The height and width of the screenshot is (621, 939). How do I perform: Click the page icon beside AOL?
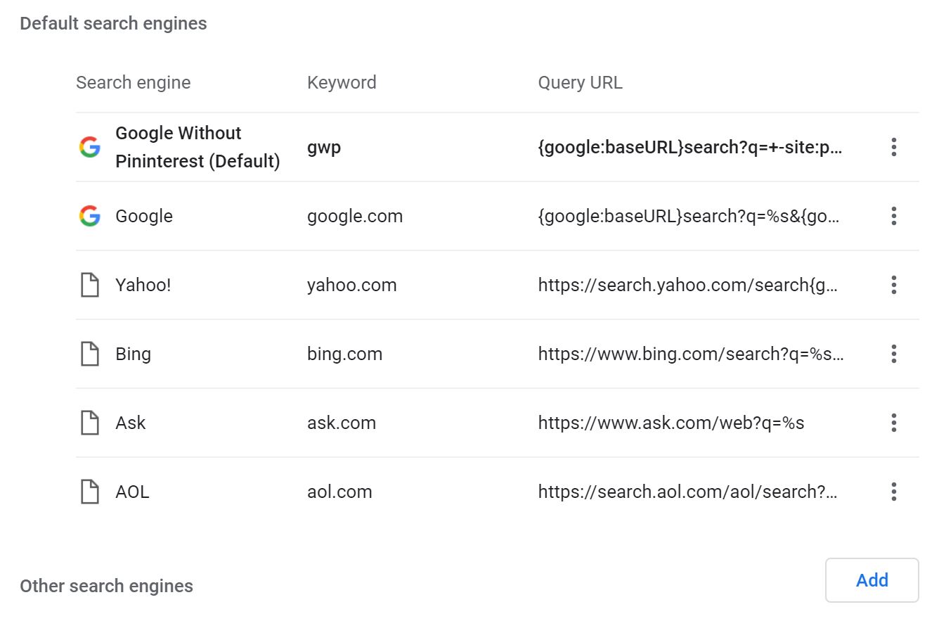point(90,492)
